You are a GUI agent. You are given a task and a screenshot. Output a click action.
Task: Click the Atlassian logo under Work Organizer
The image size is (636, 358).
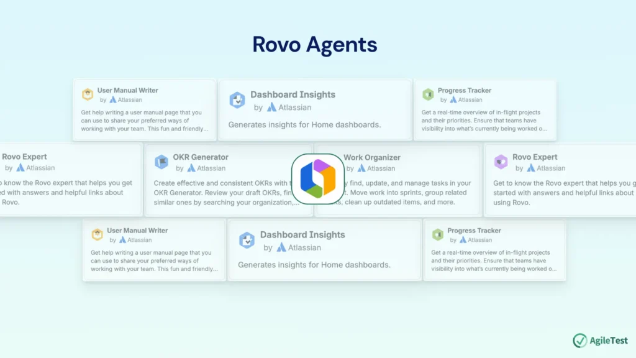point(361,168)
